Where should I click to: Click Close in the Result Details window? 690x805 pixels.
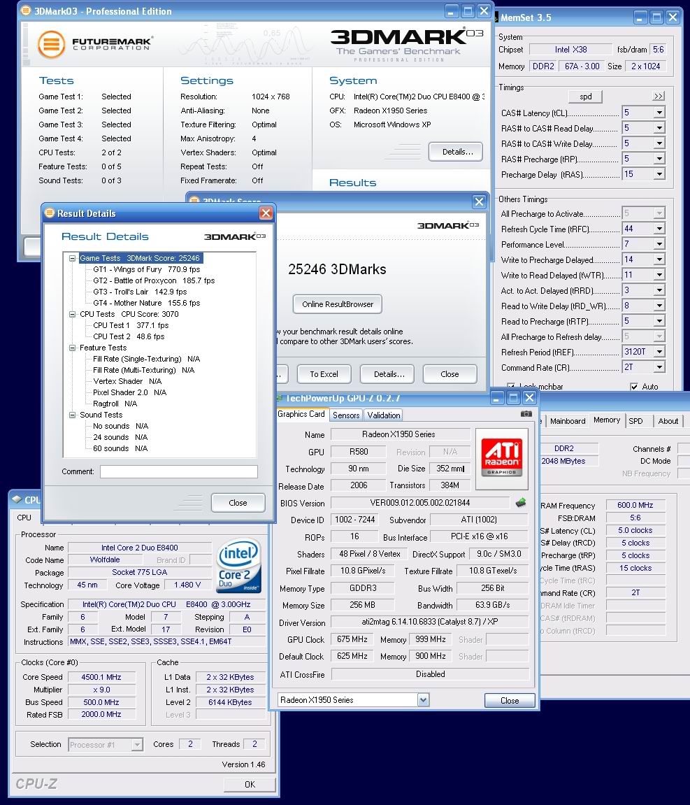(238, 503)
